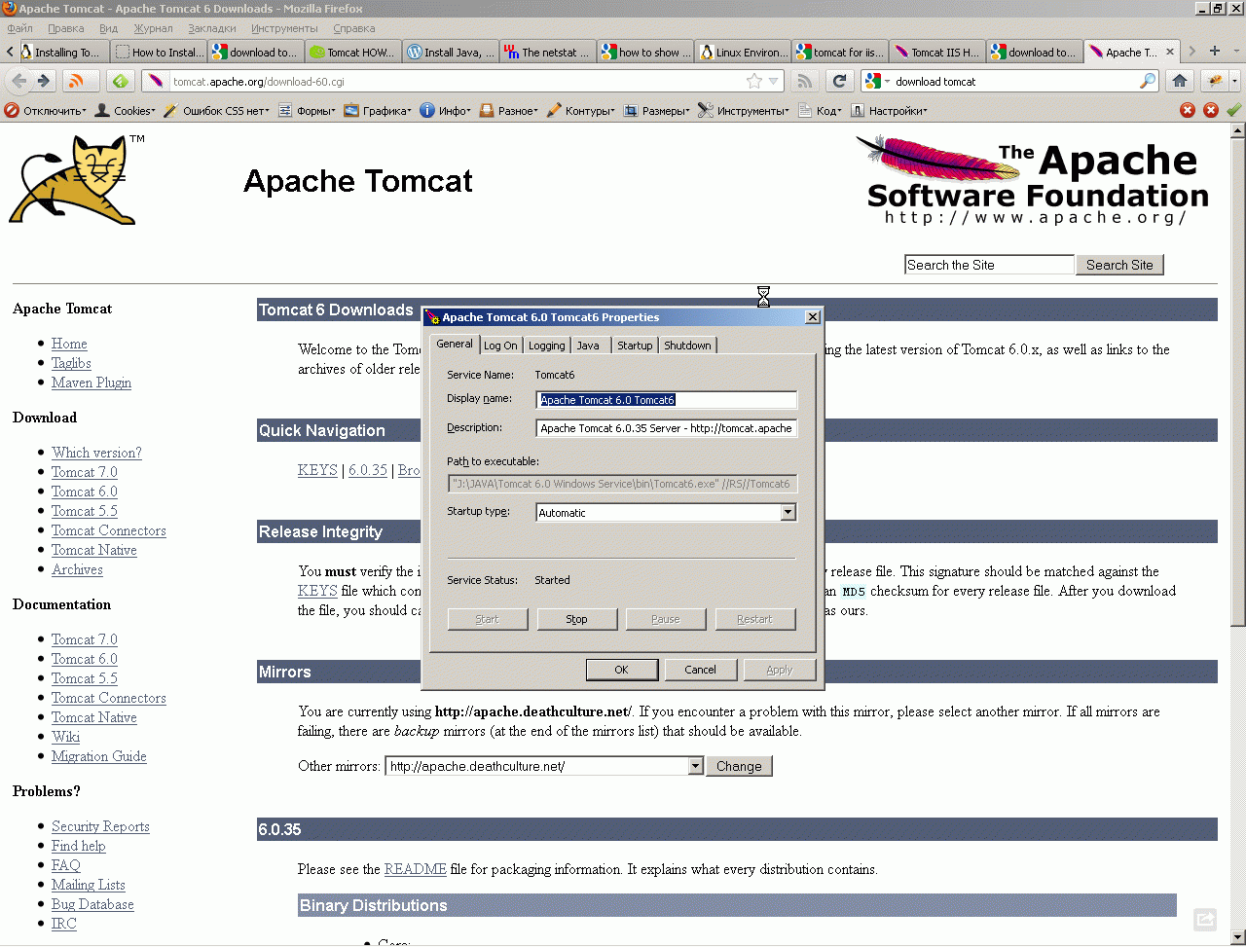1246x947 pixels.
Task: Click the magnifier icon in the search box
Action: click(1149, 81)
